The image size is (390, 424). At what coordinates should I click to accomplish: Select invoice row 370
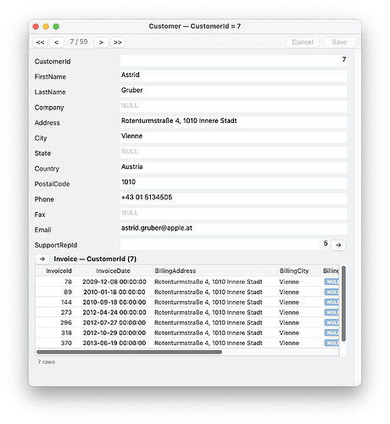point(187,343)
